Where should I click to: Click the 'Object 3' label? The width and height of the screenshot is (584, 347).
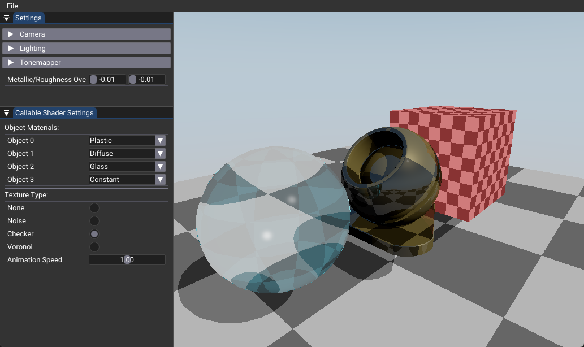coord(20,180)
